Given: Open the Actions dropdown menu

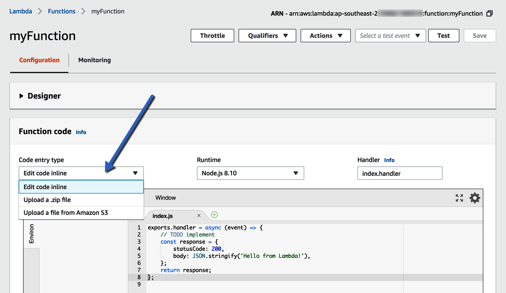Looking at the screenshot, I should pos(326,36).
